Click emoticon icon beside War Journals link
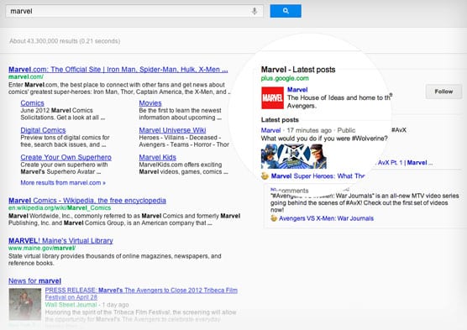 tap(274, 218)
